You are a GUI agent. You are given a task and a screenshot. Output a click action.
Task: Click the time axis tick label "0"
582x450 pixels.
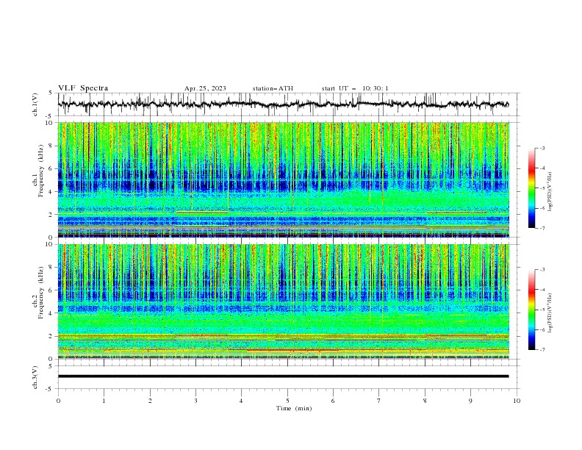(x=58, y=401)
